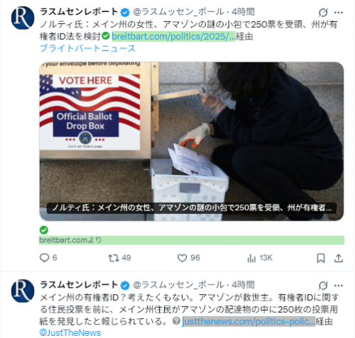Bookmark the first tweet
The image size is (355, 338).
tap(321, 258)
